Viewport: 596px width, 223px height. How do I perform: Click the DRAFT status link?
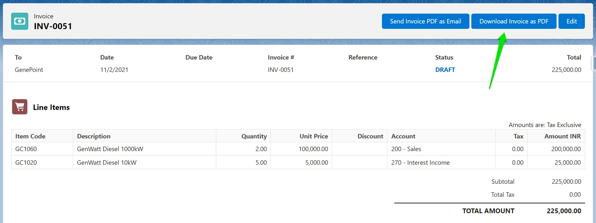point(445,70)
